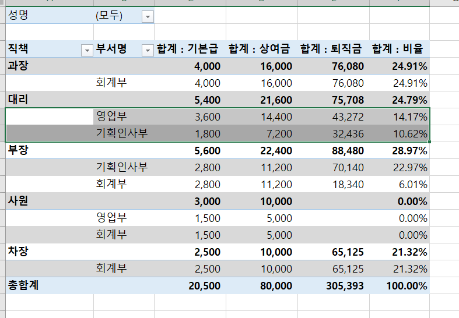Select 기획인사부 cell in the 대리 group
Viewport: 459px width, 318px height.
(x=122, y=133)
